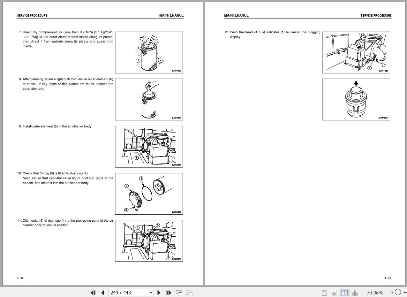Click SERVICE PROCEDURE header on left page
Screen dimensions: 407x297
(32, 15)
